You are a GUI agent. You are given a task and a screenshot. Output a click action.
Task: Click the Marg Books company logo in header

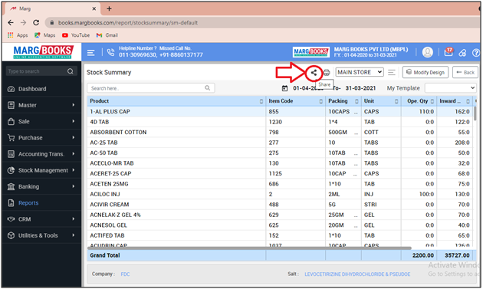click(x=311, y=52)
